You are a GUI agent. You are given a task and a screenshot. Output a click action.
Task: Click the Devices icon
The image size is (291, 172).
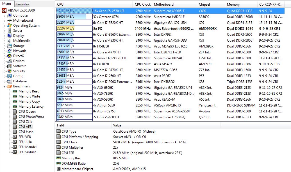click(x=10, y=61)
